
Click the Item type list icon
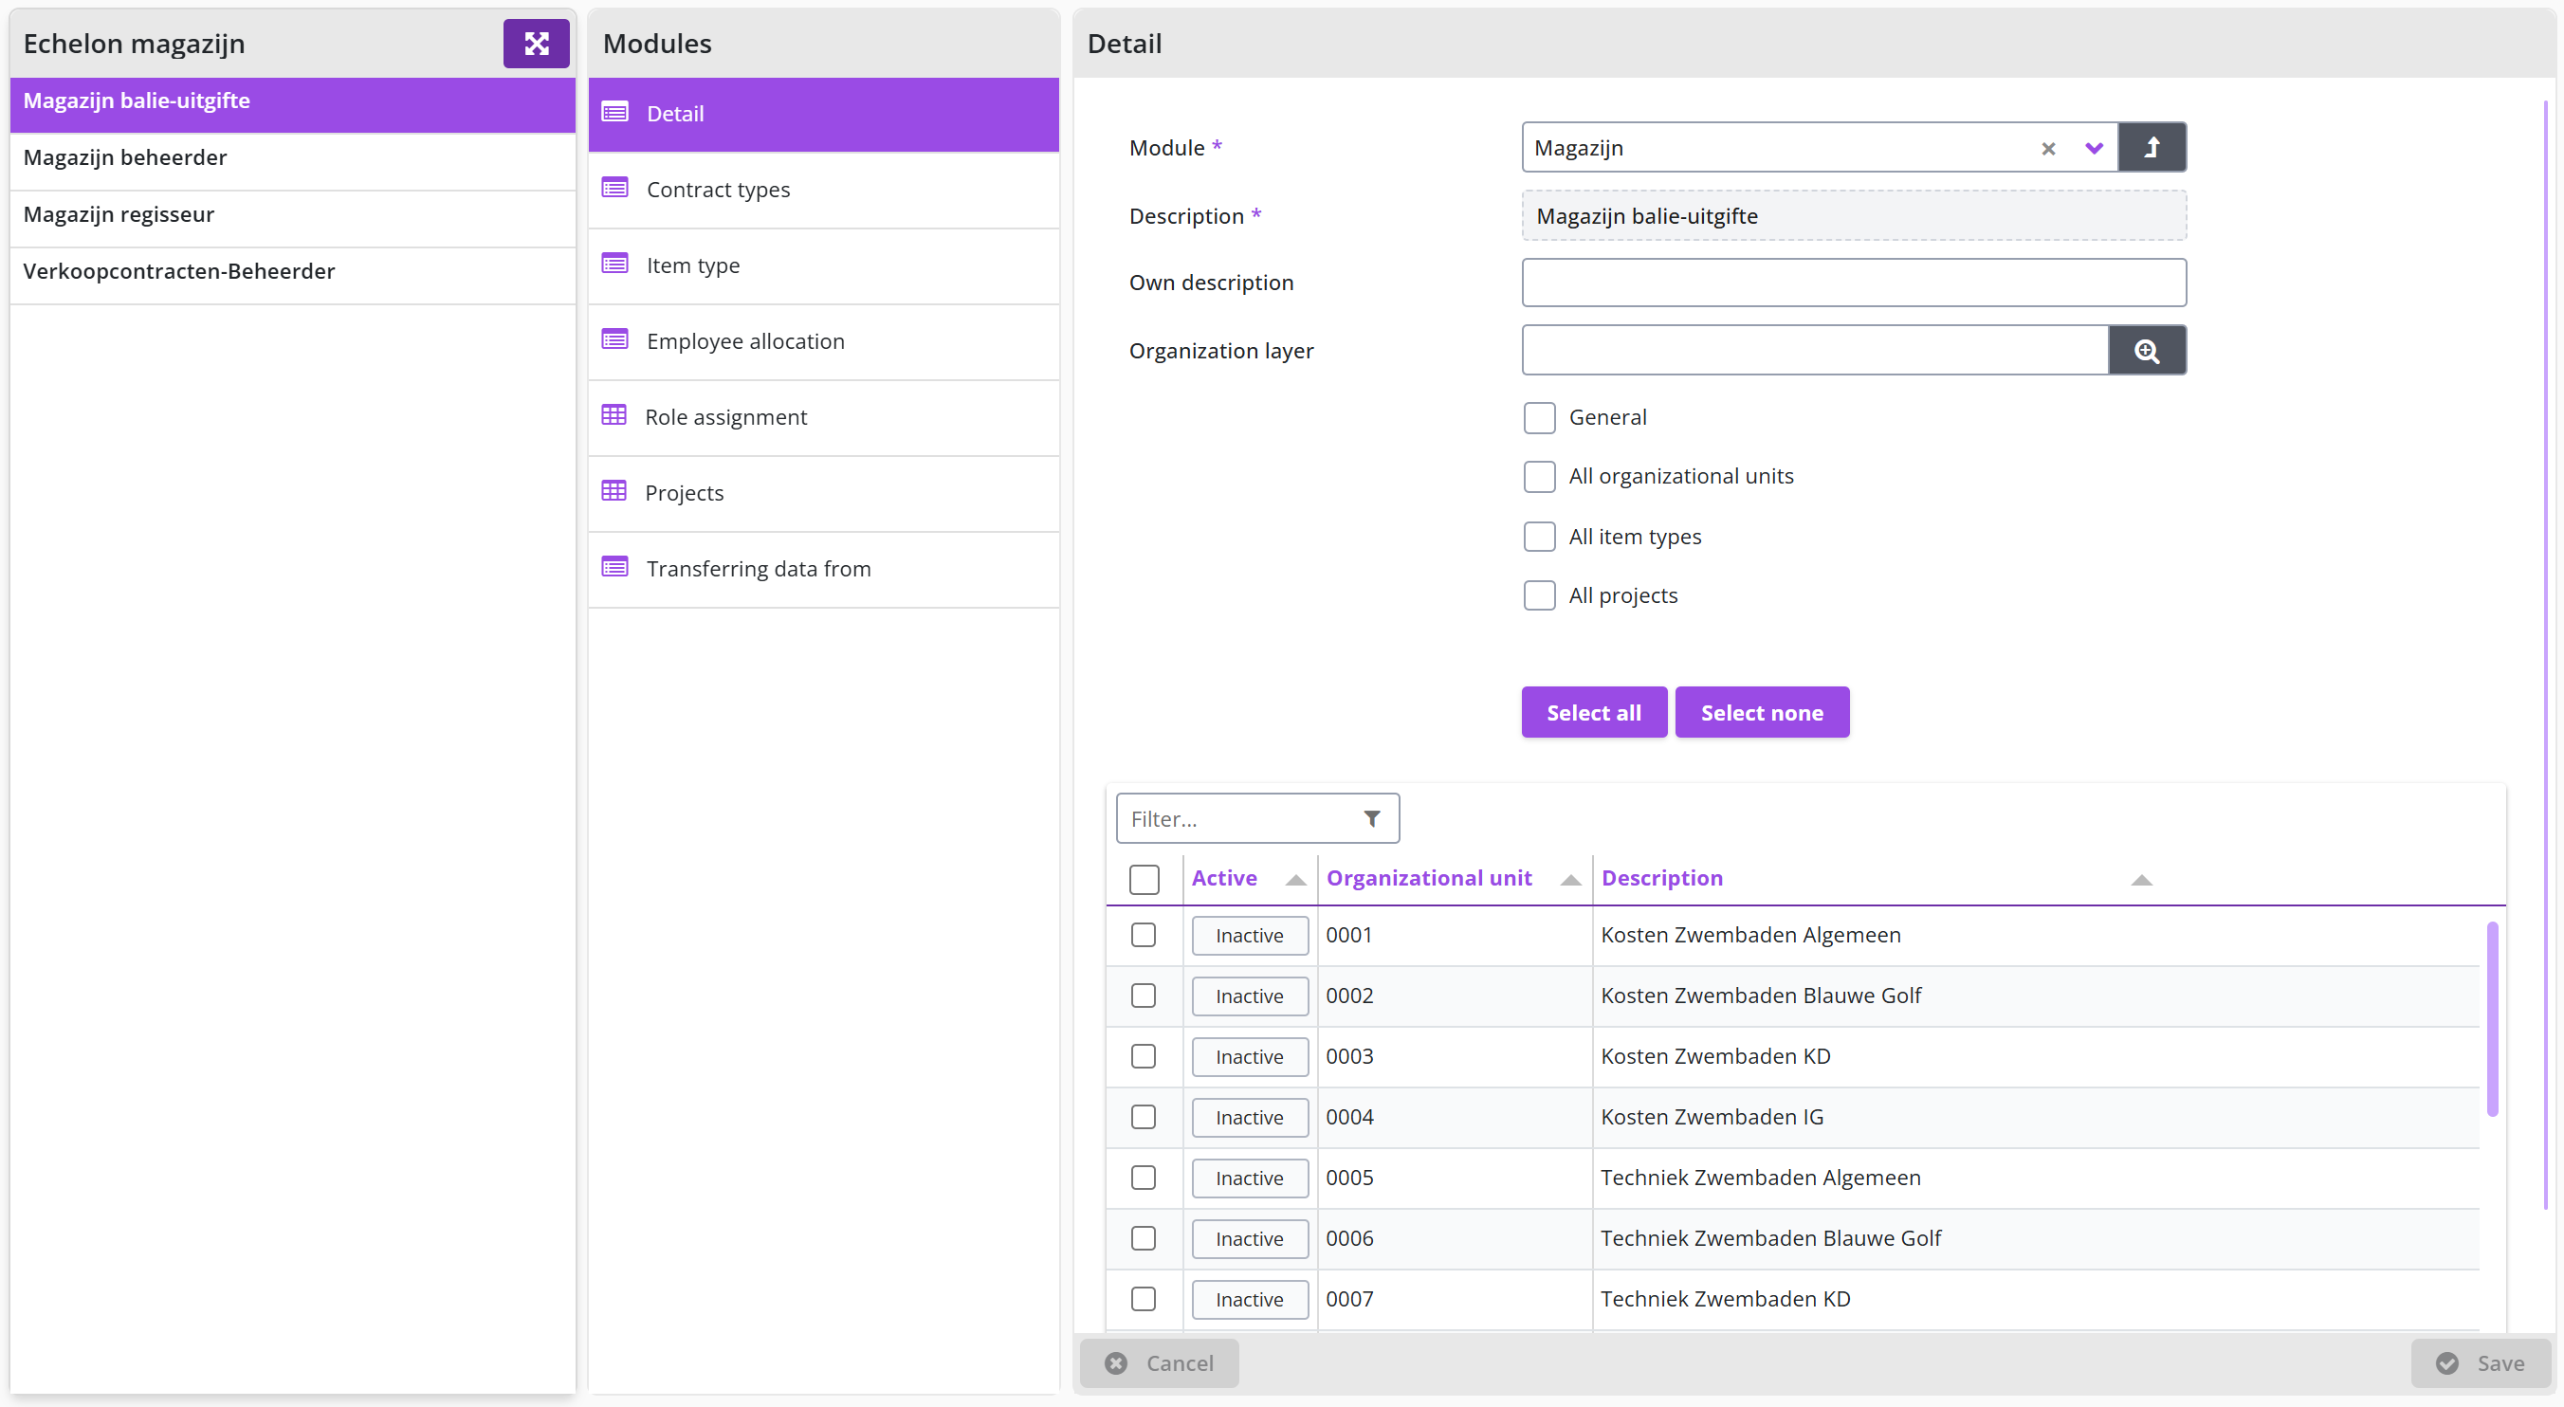[615, 264]
